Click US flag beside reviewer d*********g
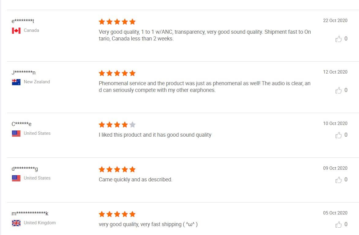Image resolution: width=359 pixels, height=235 pixels. [16, 178]
